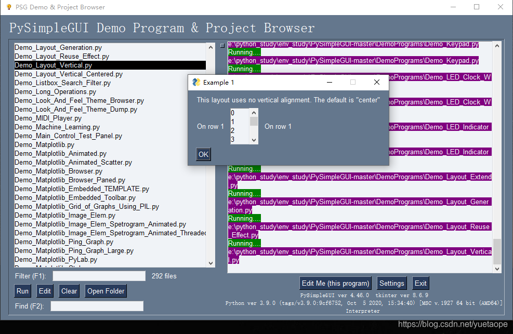Screen dimensions: 513x334
Task: Click the Example 1 dialog Python icon
Action: 196,83
